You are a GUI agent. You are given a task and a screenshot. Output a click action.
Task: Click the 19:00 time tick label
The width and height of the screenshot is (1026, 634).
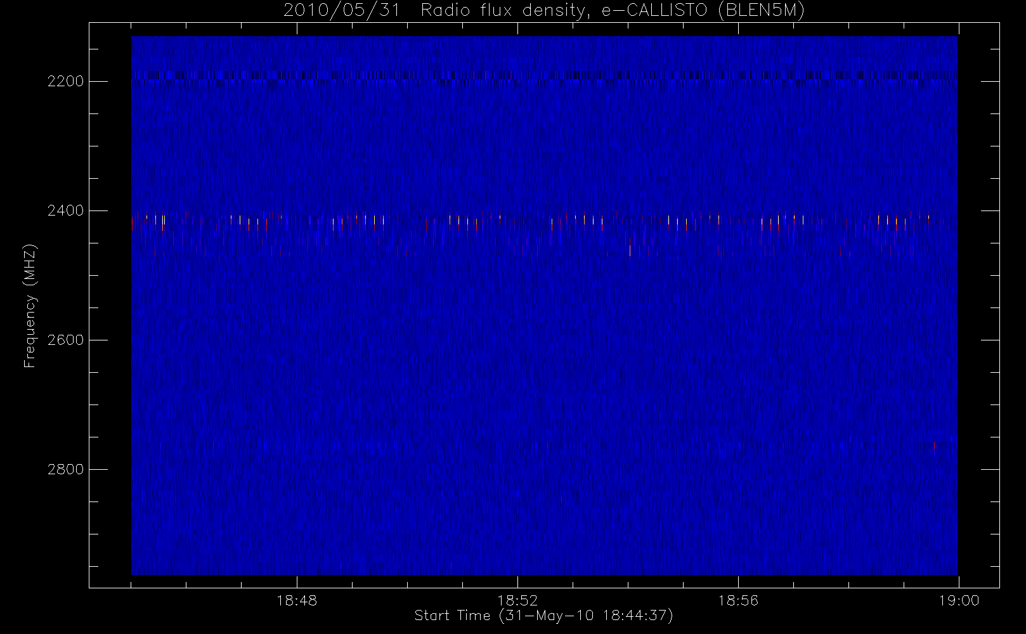[959, 600]
